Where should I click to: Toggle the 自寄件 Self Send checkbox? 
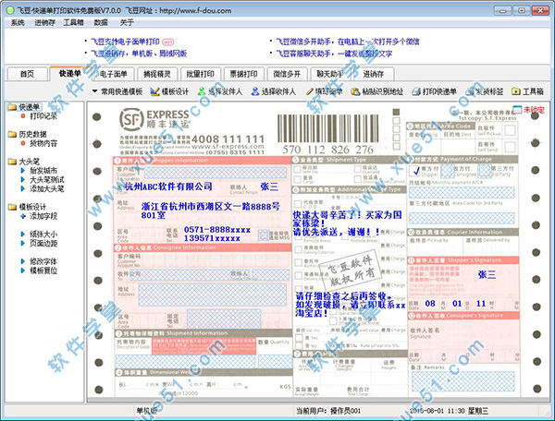pos(510,147)
